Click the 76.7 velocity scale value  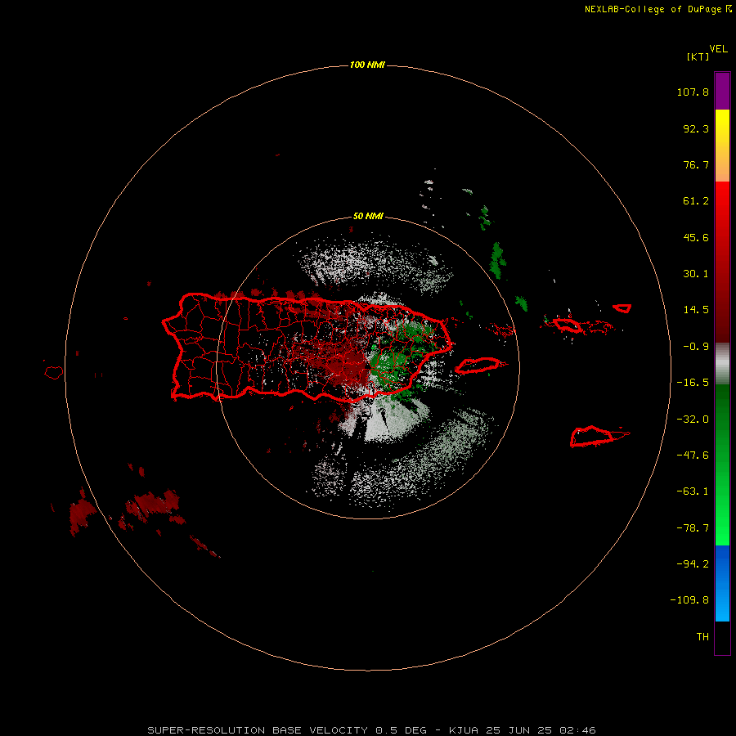(x=696, y=164)
